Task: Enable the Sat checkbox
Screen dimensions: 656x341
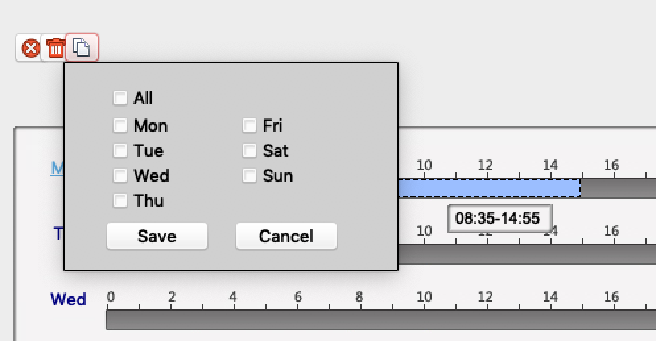Action: (249, 151)
